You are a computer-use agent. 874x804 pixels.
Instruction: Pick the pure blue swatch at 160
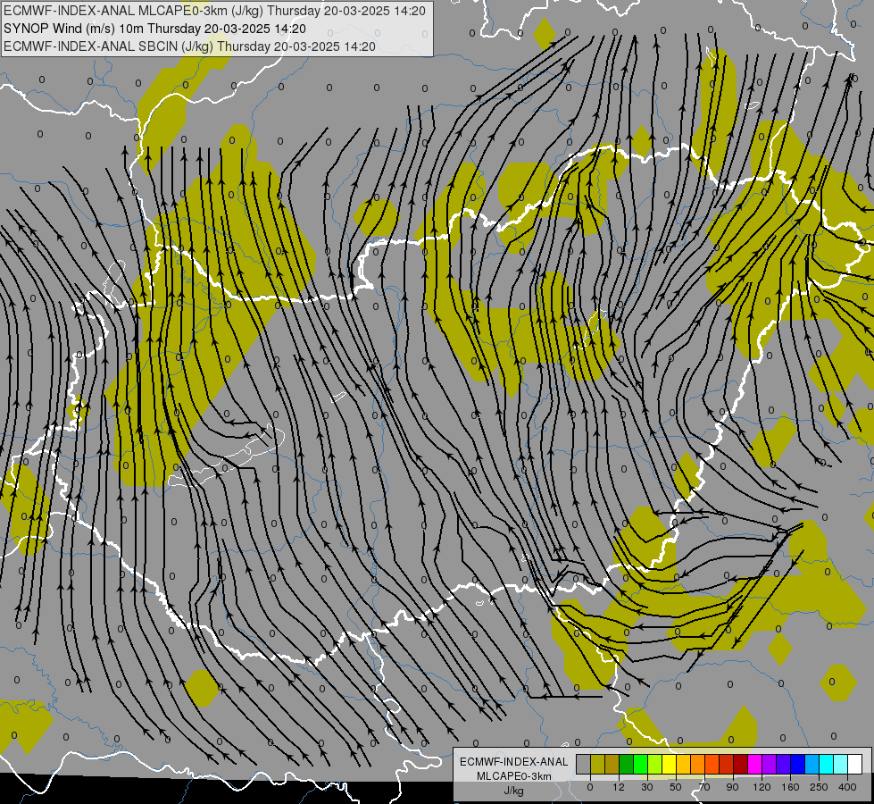tap(797, 764)
